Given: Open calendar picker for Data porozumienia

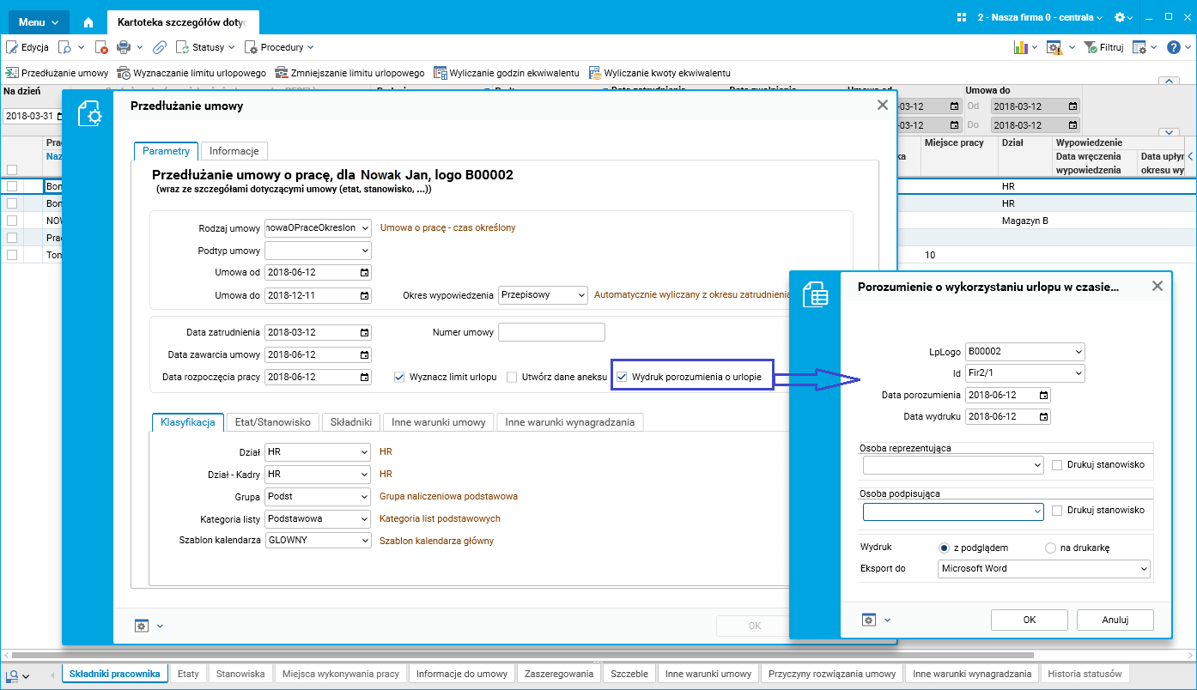Looking at the screenshot, I should point(1043,395).
